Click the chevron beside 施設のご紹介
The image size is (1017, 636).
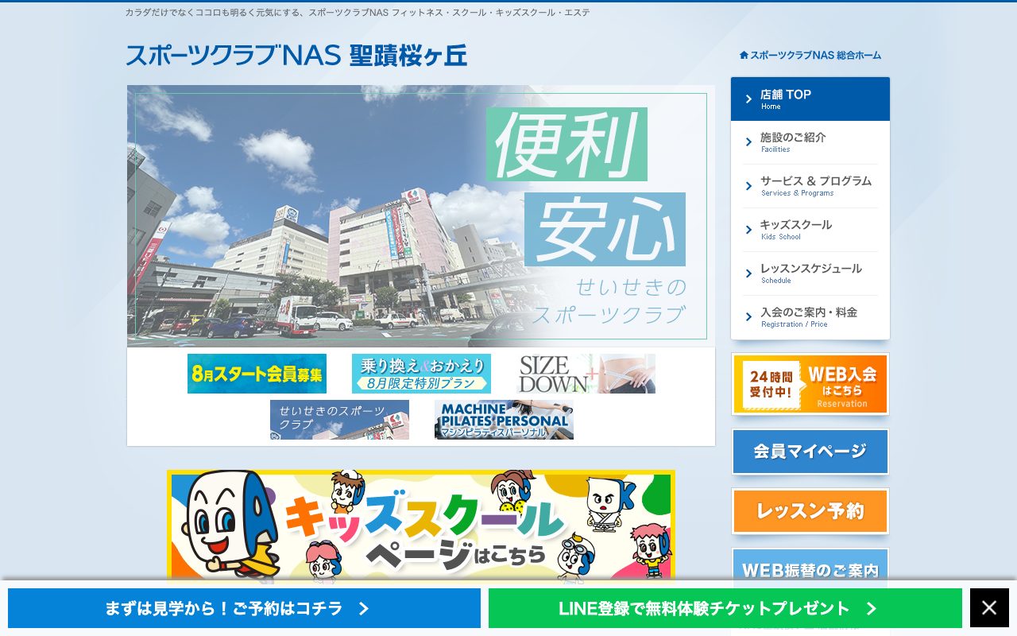748,142
